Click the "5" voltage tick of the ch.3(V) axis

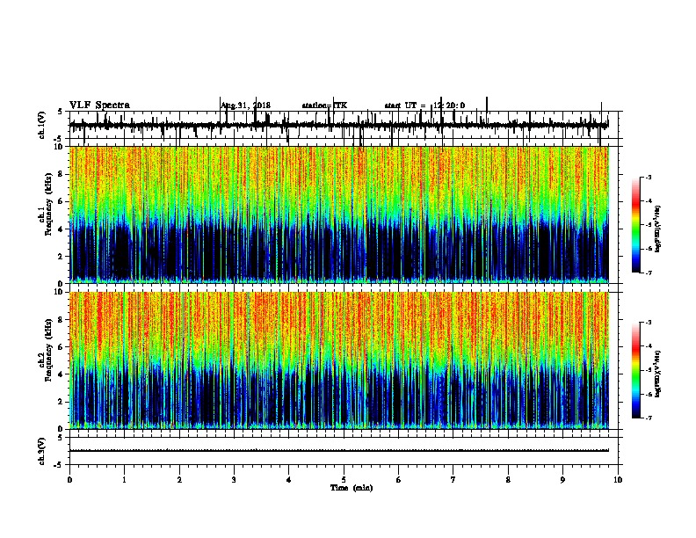61,438
